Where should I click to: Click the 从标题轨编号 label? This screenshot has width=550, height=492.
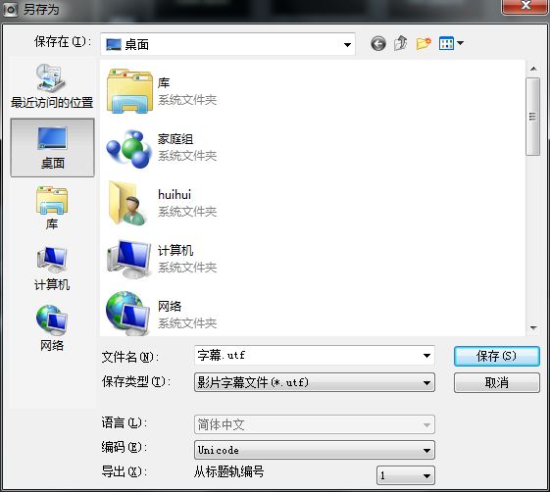228,471
